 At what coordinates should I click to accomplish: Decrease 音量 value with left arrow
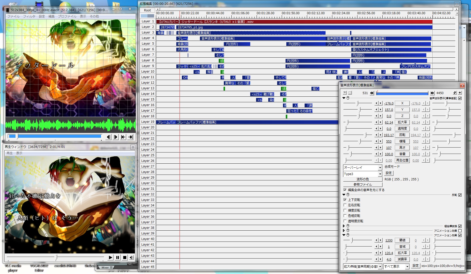tap(376, 154)
